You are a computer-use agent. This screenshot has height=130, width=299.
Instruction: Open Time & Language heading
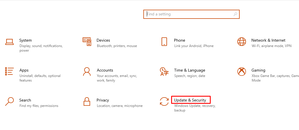click(x=189, y=70)
